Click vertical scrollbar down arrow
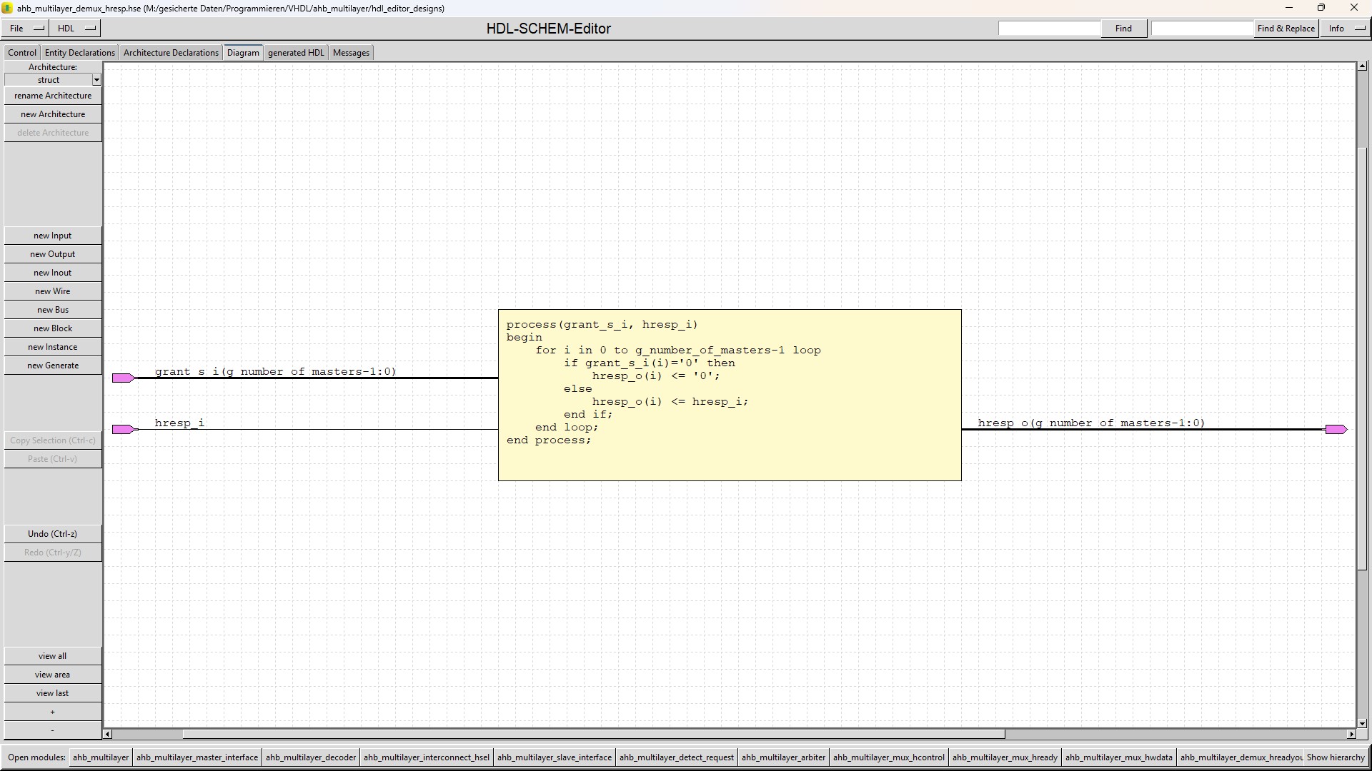The width and height of the screenshot is (1372, 771). click(x=1362, y=723)
